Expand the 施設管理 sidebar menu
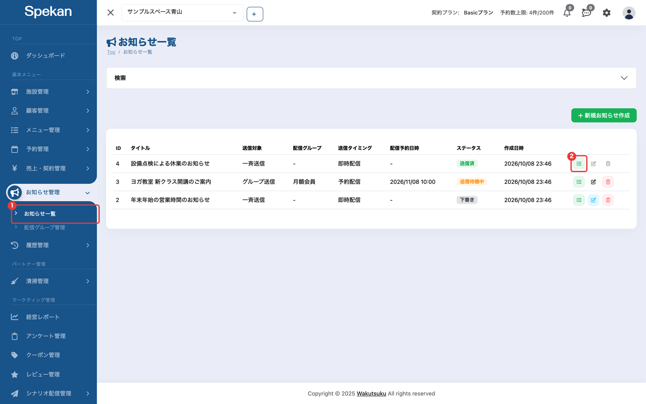Screen dimensions: 646x404 [x=48, y=92]
